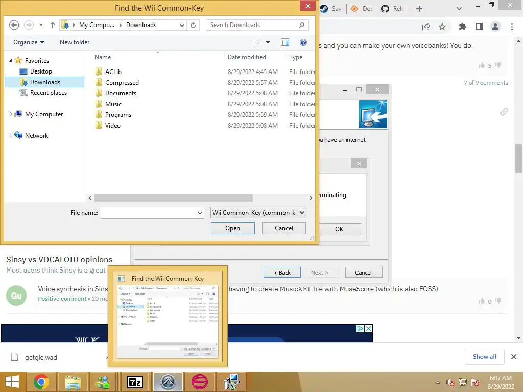
Task: Click the installer setup icon on taskbar
Action: coord(231,382)
